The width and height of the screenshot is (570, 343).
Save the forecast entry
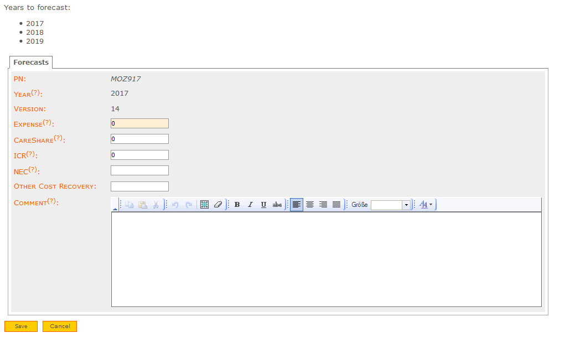[x=20, y=326]
